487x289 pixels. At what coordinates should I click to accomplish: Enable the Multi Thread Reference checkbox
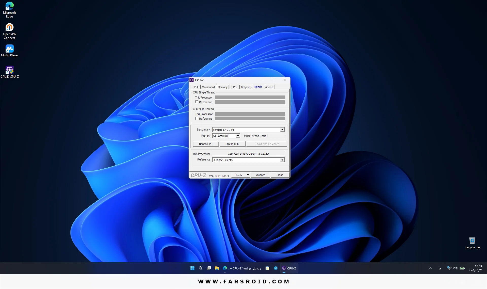pos(197,119)
